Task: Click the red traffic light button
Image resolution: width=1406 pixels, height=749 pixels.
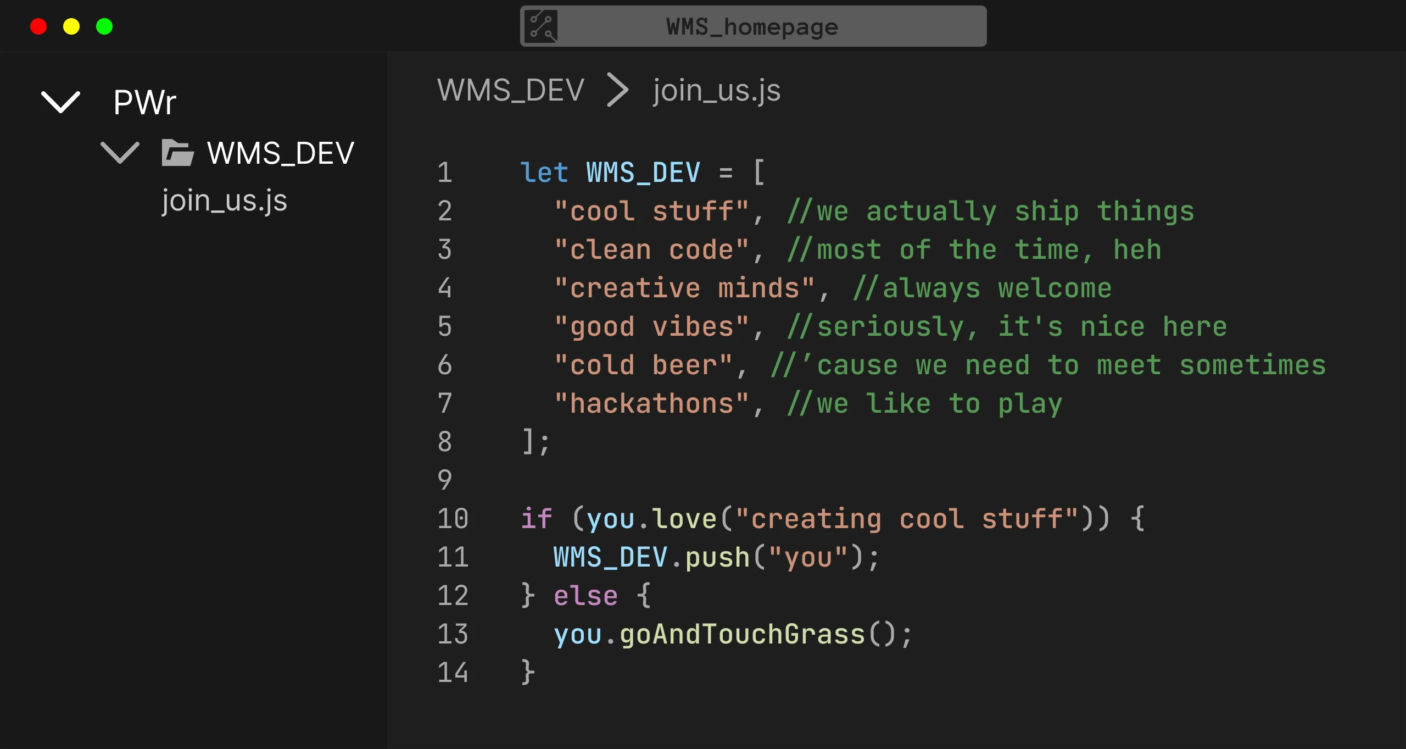Action: click(x=38, y=26)
